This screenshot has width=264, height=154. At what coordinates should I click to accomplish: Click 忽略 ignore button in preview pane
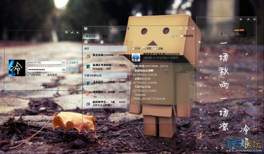click(x=158, y=48)
